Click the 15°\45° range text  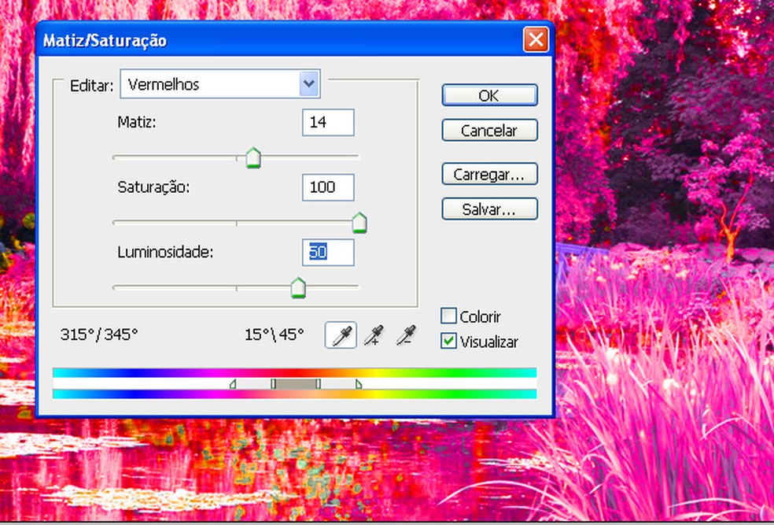[275, 335]
